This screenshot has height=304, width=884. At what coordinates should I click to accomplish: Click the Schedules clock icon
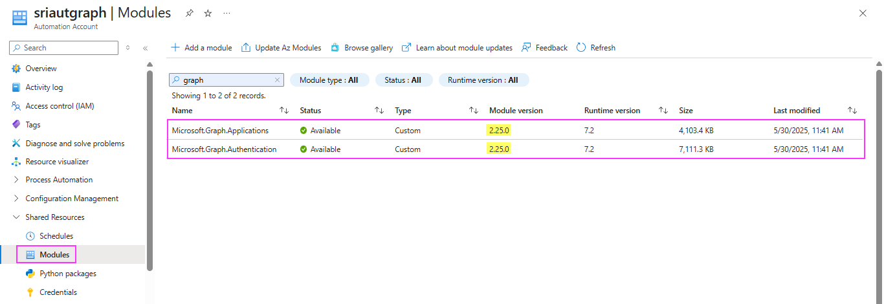coord(30,236)
